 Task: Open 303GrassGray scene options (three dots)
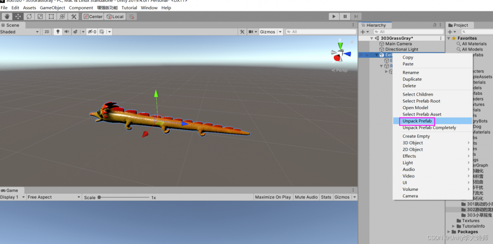[441, 39]
